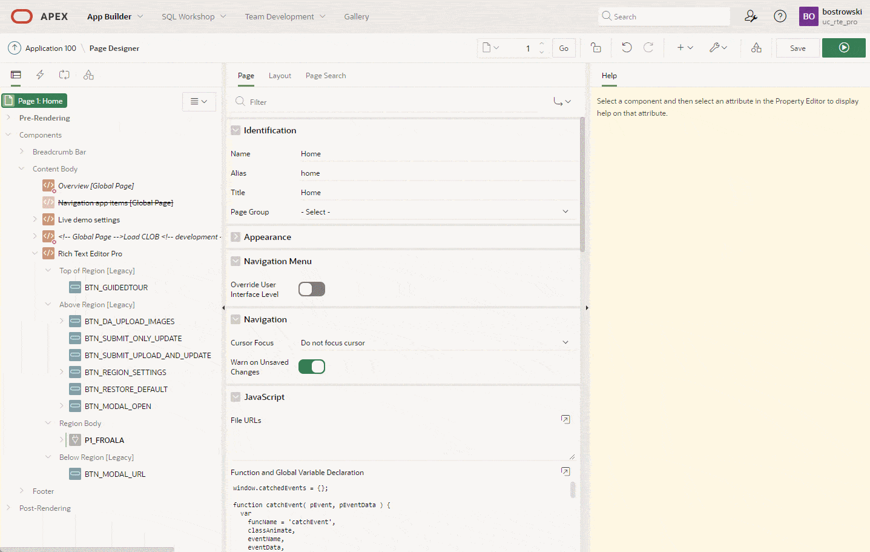The image size is (870, 552).
Task: Toggle Override User Interface Level switch
Action: (x=312, y=289)
